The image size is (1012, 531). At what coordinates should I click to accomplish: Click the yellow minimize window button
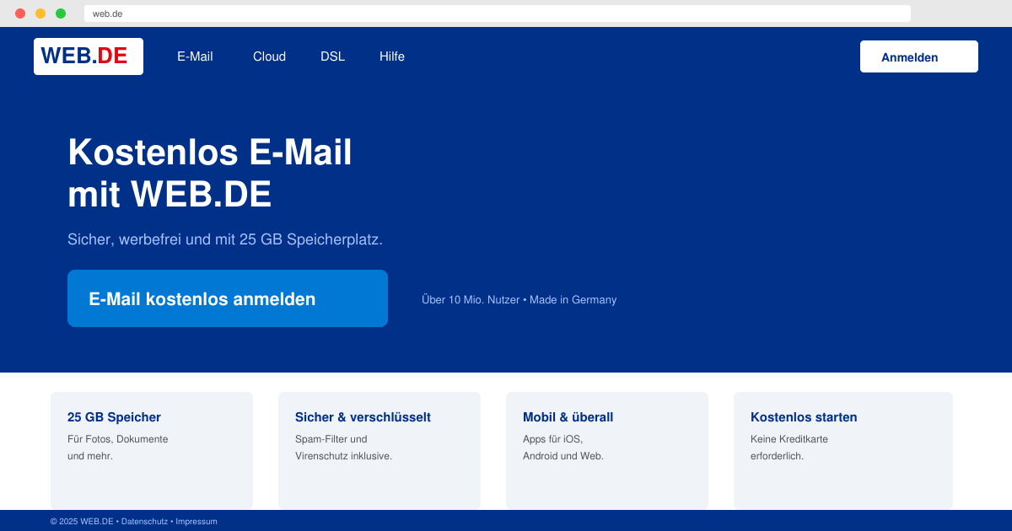(40, 13)
